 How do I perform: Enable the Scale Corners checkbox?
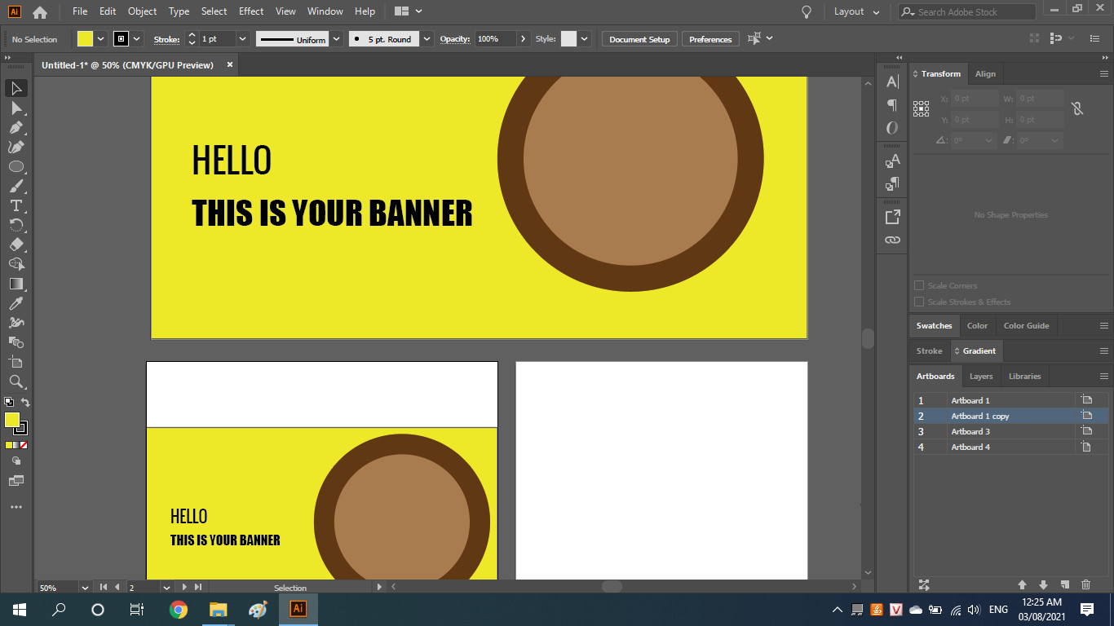click(x=919, y=285)
